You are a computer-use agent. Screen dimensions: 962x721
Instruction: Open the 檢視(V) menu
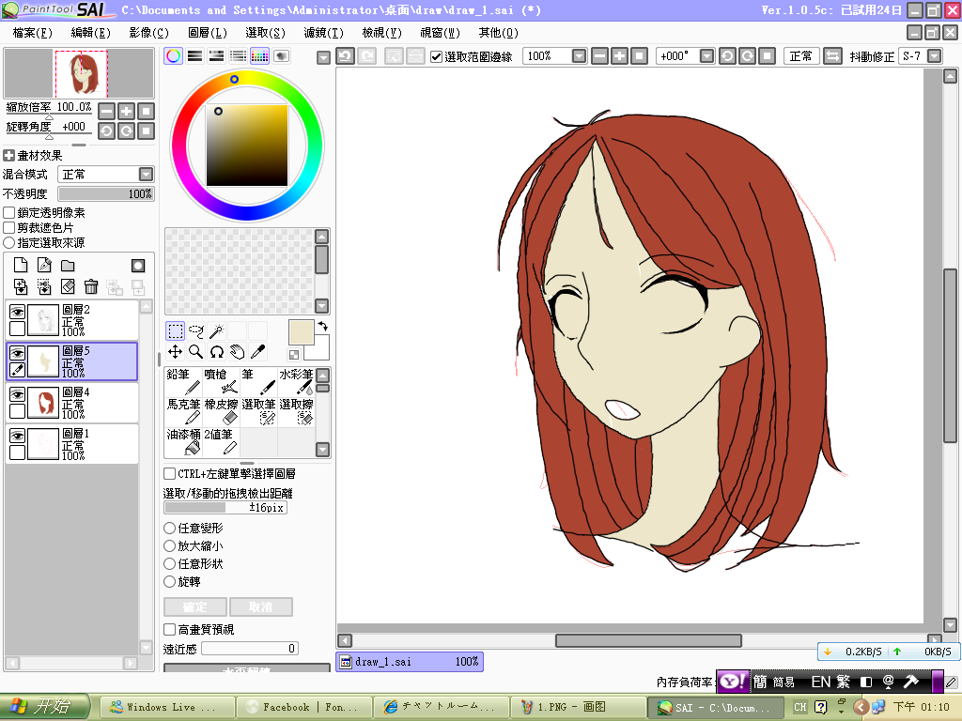[381, 33]
